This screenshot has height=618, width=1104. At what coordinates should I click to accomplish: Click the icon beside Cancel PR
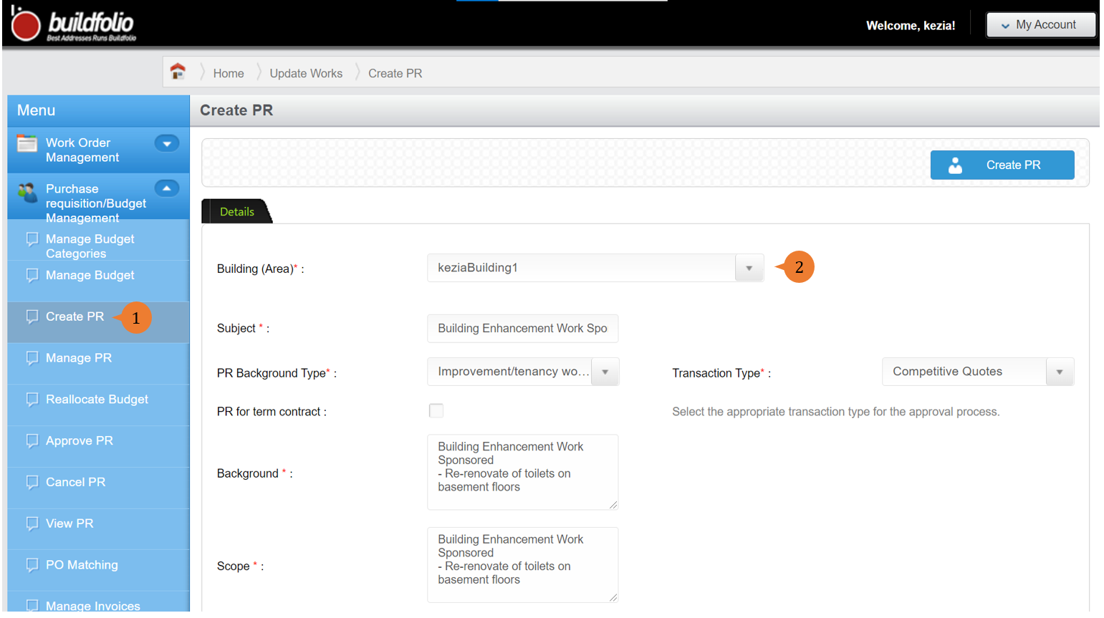(32, 483)
